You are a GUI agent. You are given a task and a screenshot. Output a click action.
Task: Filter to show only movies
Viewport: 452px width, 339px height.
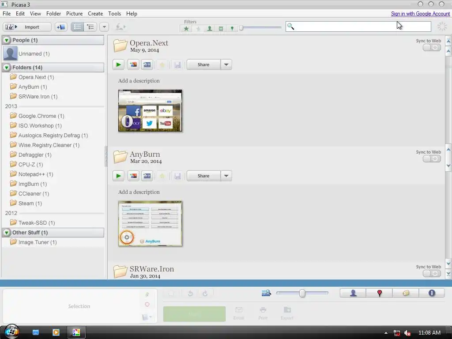click(x=221, y=29)
